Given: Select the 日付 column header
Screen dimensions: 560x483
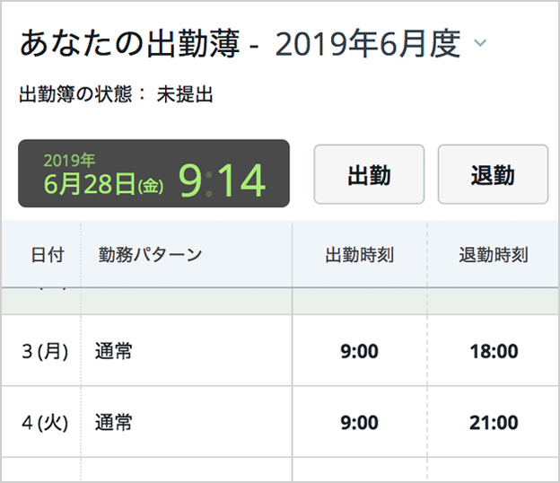Looking at the screenshot, I should click(x=48, y=255).
